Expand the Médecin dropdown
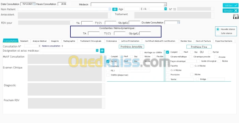 pos(165,4)
